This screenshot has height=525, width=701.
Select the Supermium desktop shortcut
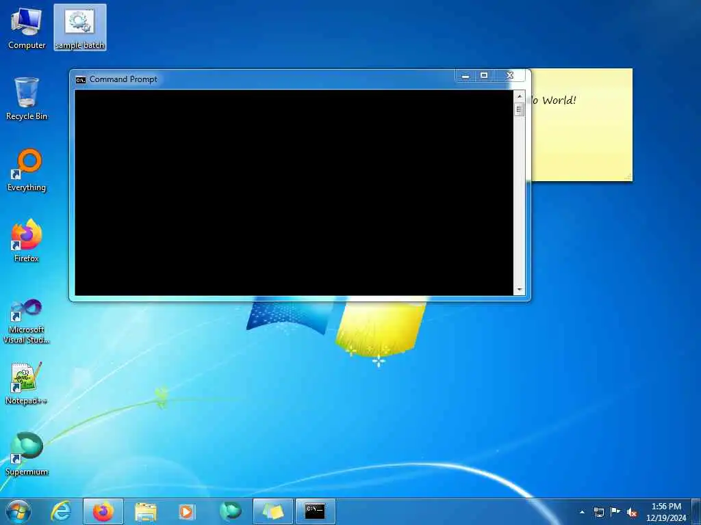pos(27,455)
